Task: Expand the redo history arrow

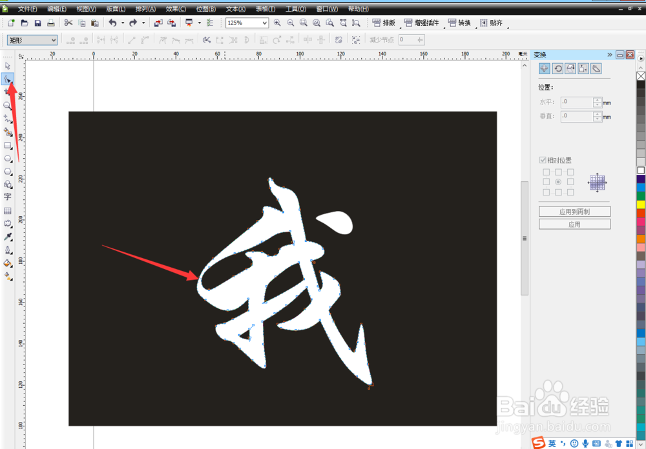Action: pyautogui.click(x=143, y=23)
